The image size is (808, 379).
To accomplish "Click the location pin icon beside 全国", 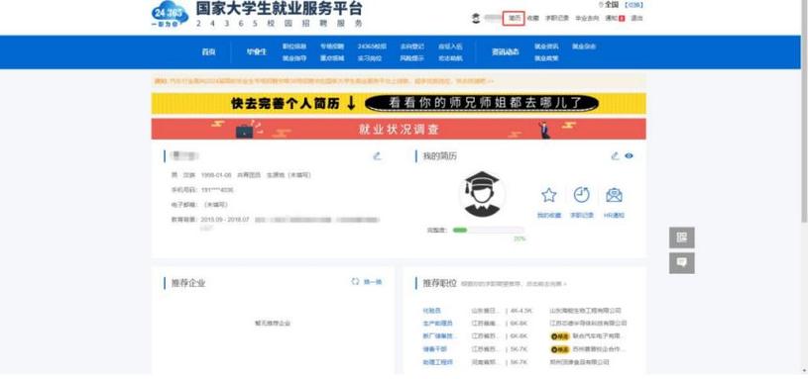I will [x=601, y=5].
